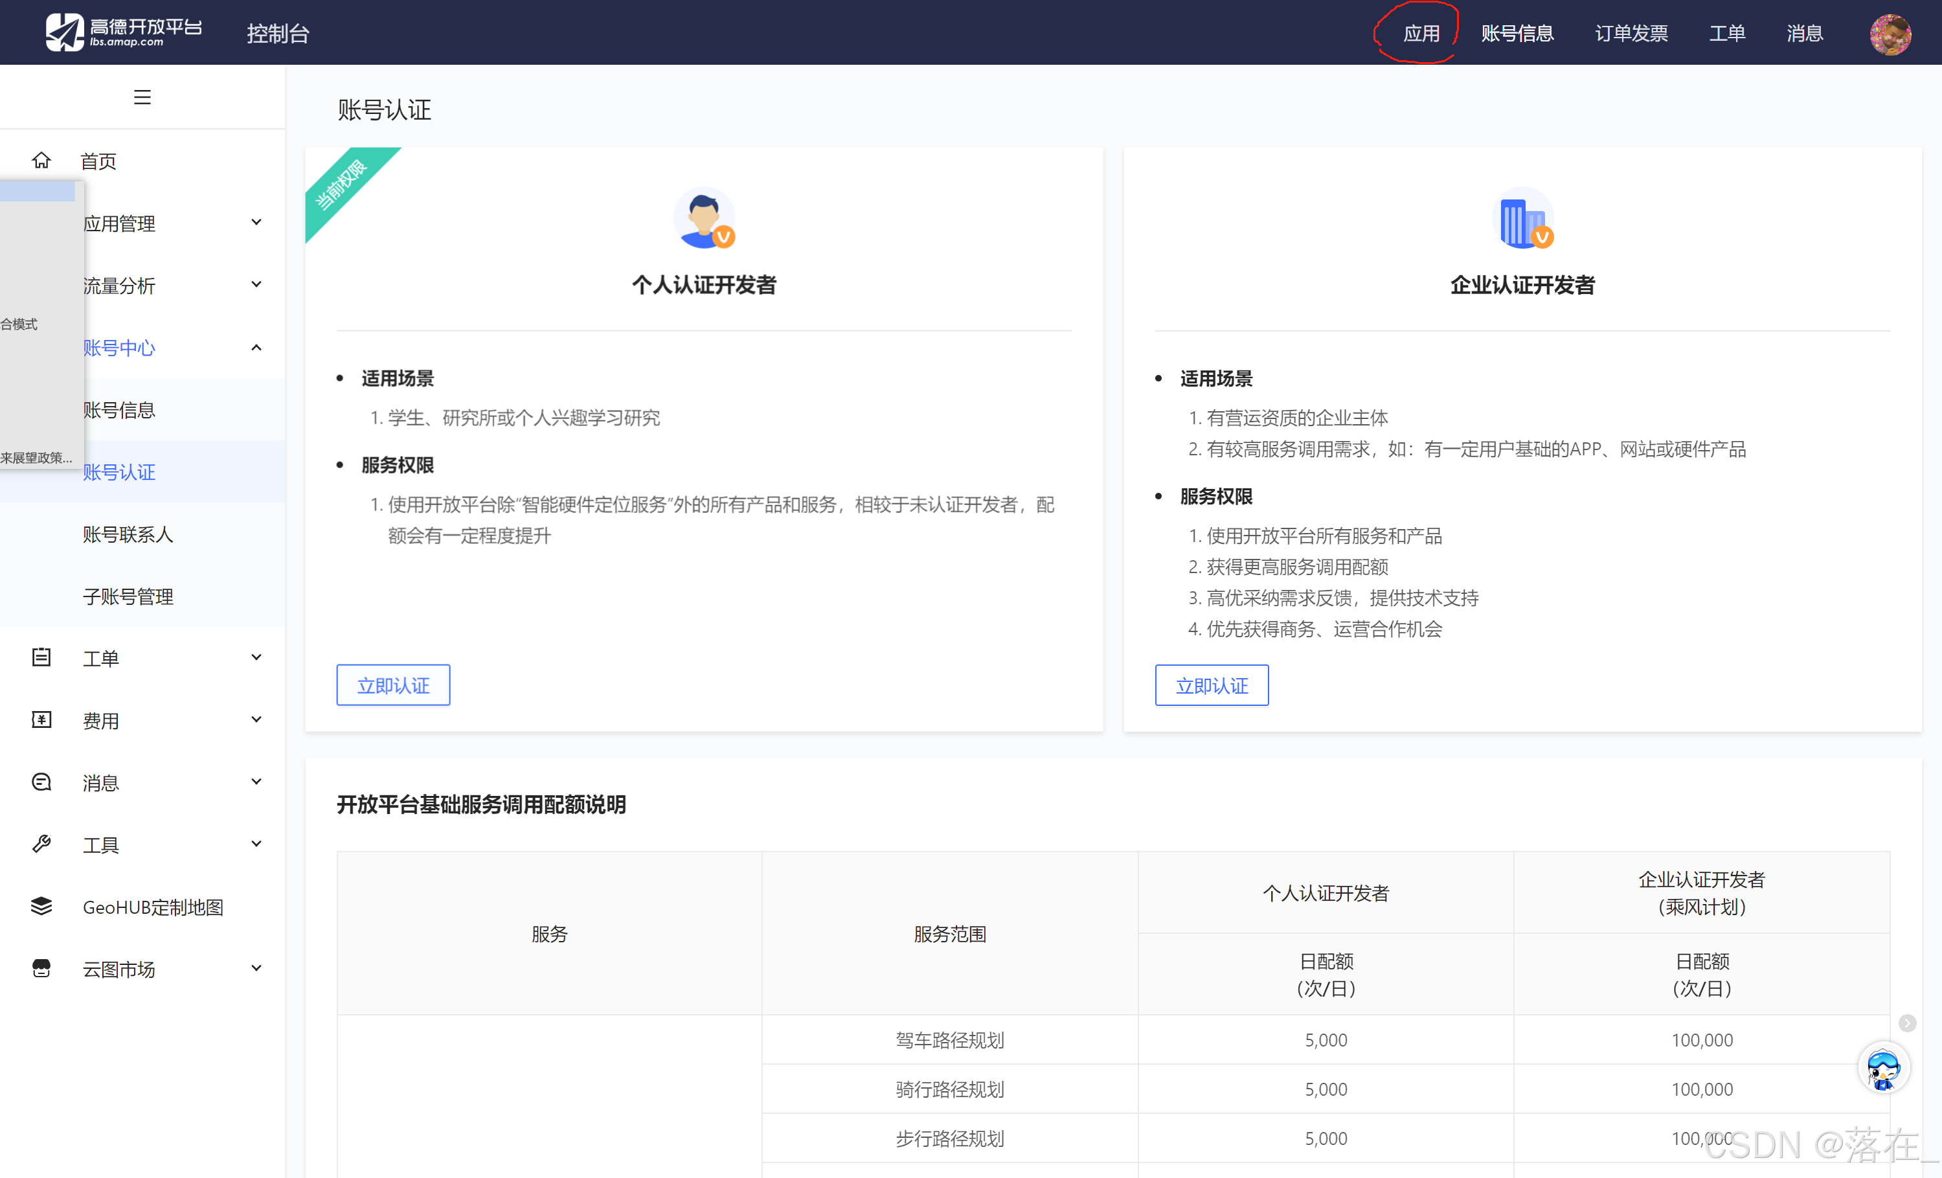The image size is (1942, 1178).
Task: Click the 云图市场 store icon
Action: tap(41, 968)
